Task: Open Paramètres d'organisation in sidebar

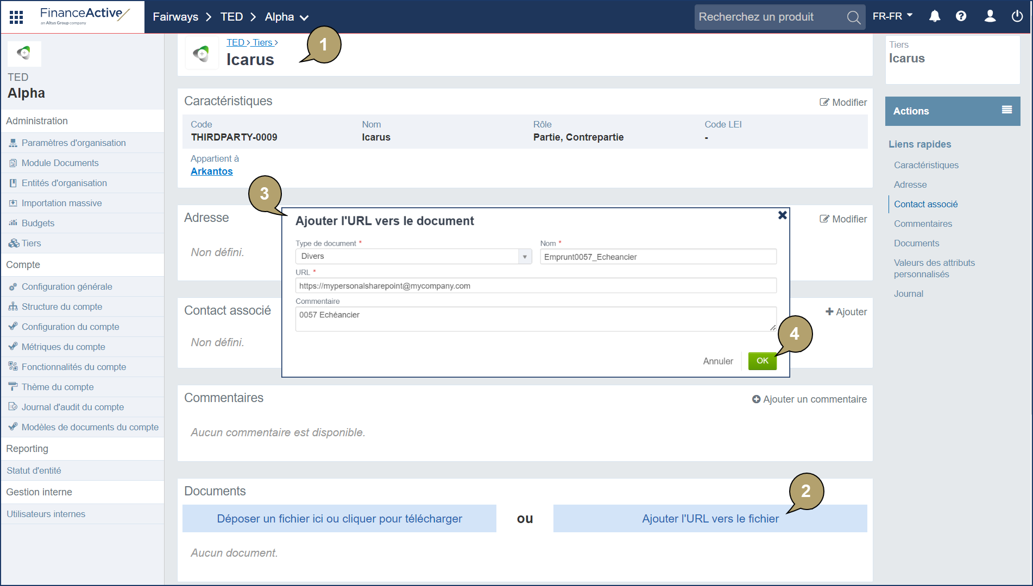Action: pos(73,143)
